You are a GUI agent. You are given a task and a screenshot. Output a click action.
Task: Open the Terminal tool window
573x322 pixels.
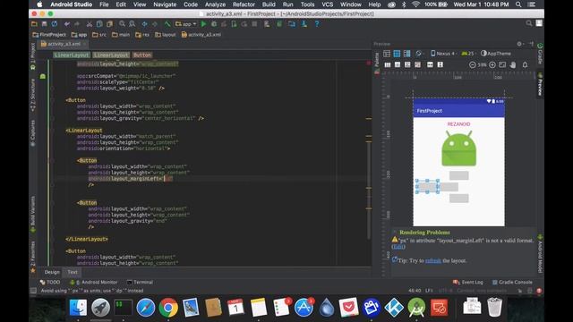pos(140,283)
